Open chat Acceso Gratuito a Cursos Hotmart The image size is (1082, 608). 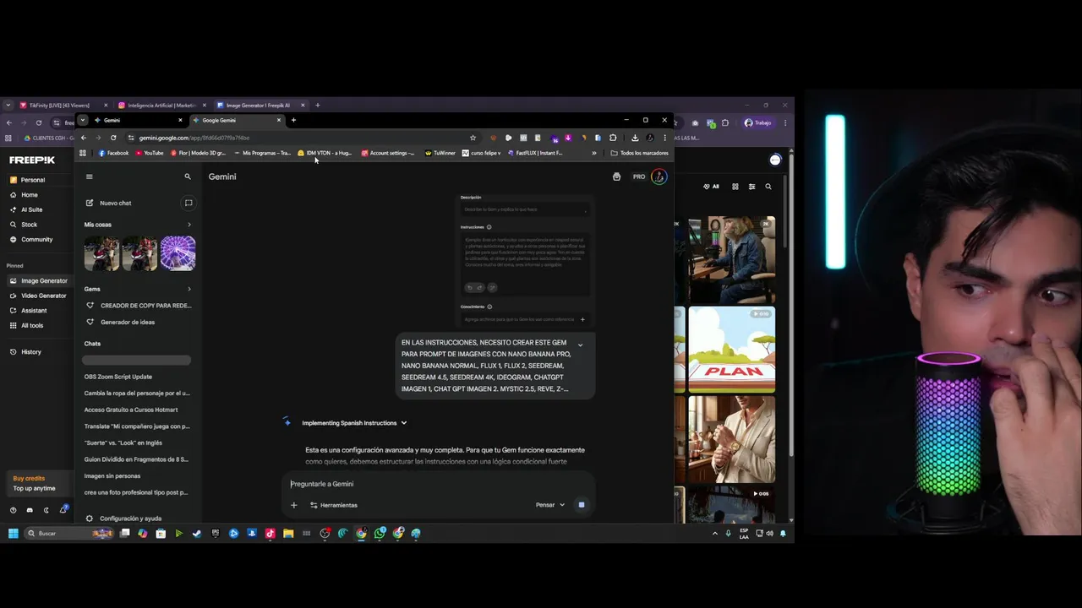[131, 410]
